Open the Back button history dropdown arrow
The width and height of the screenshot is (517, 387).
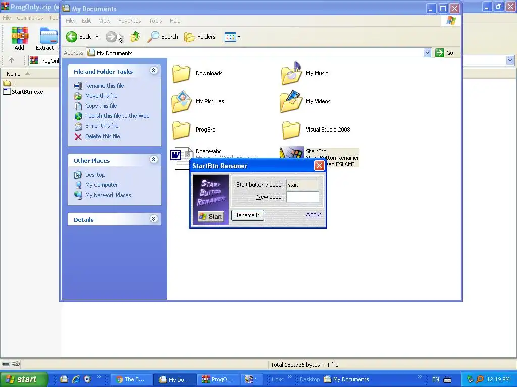tap(97, 37)
